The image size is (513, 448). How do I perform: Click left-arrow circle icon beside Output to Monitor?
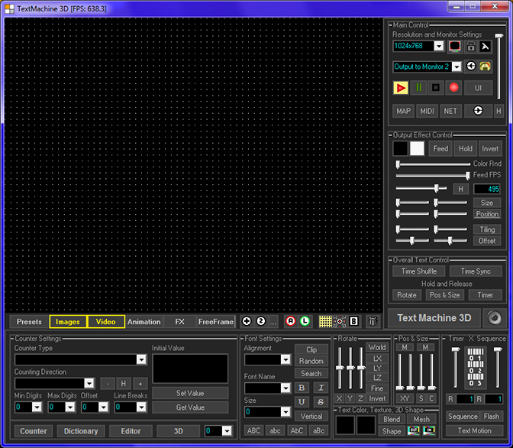pos(471,67)
